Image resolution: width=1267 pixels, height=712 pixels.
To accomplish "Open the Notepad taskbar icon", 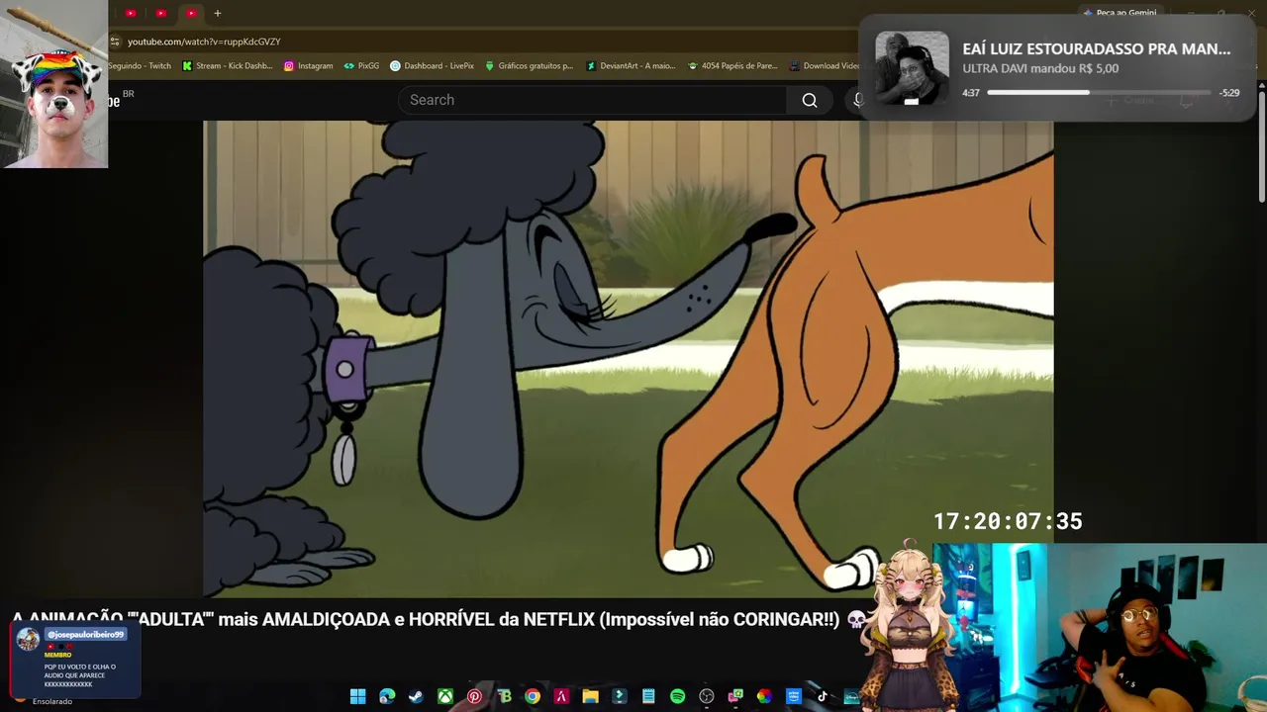I will point(648,696).
